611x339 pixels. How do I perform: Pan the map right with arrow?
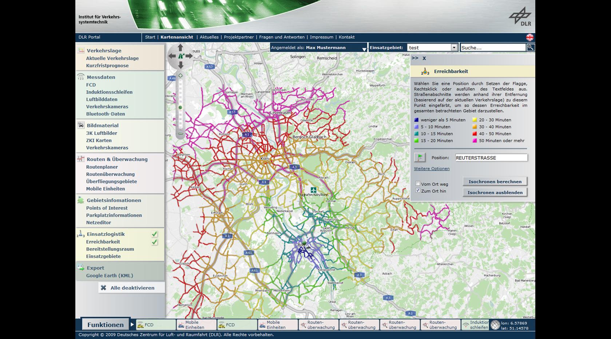coord(189,56)
